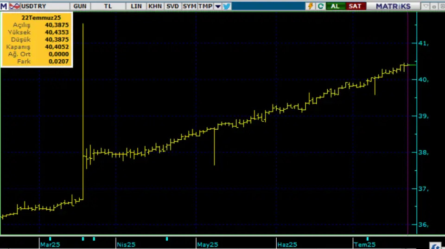The width and height of the screenshot is (445, 249).
Task: Click the lightning bolt quick order icon
Action: pyautogui.click(x=311, y=6)
